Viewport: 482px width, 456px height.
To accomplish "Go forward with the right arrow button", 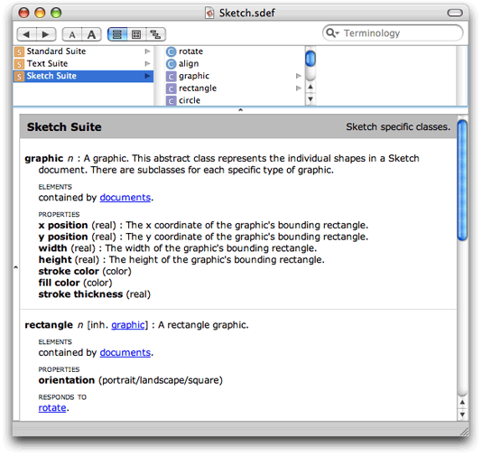I will 46,34.
